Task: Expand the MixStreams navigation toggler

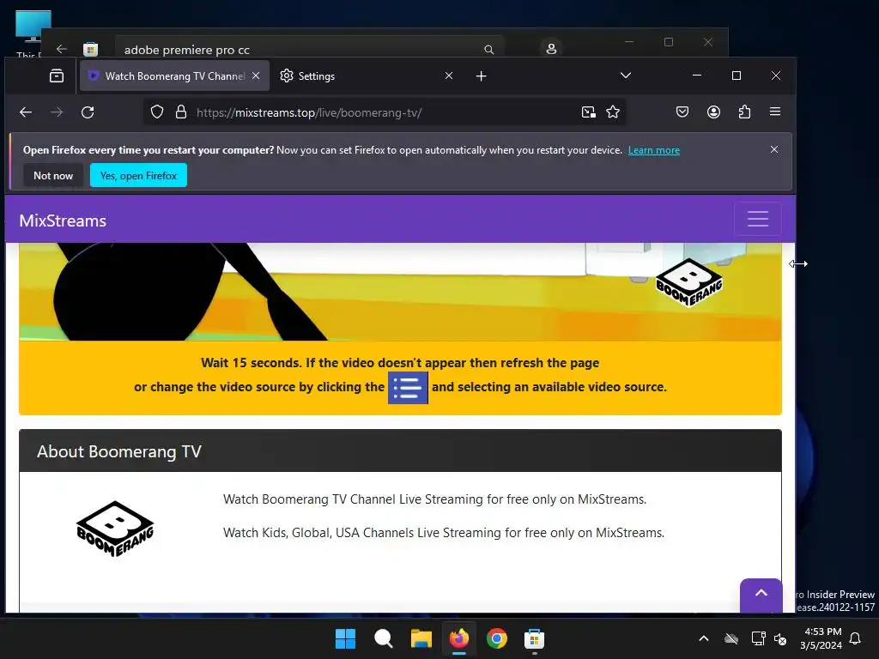Action: tap(758, 219)
